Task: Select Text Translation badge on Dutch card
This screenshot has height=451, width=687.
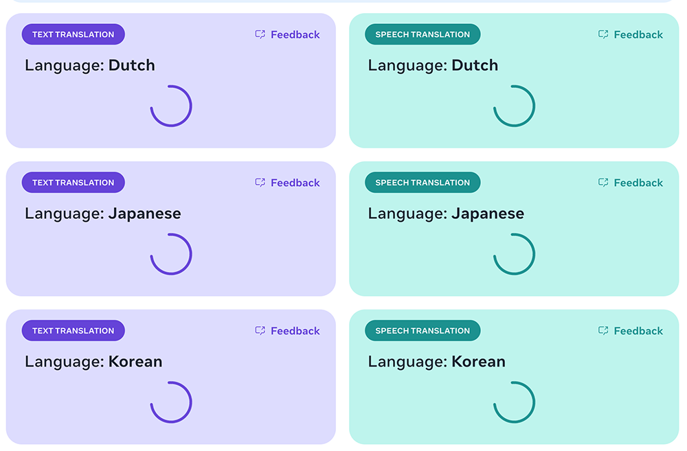Action: pyautogui.click(x=73, y=34)
